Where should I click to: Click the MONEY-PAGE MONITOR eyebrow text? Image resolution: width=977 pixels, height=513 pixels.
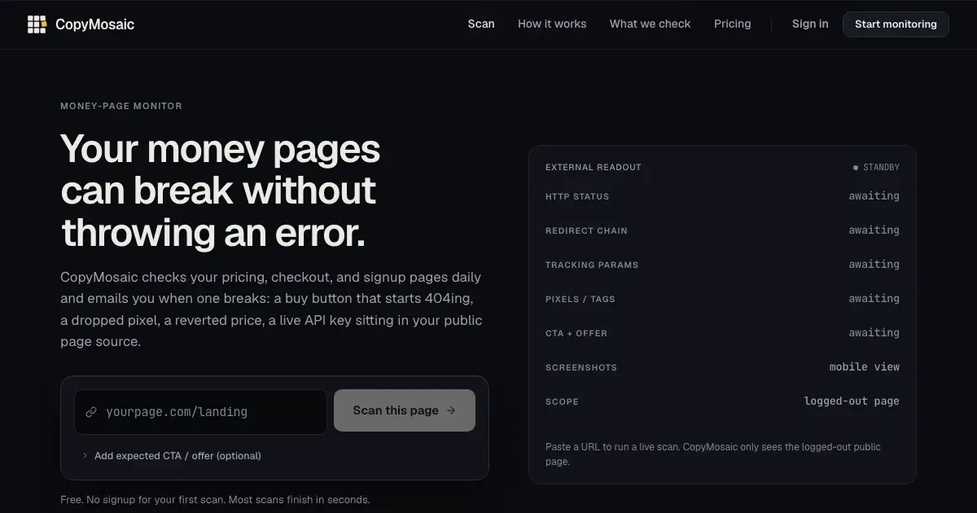click(121, 106)
